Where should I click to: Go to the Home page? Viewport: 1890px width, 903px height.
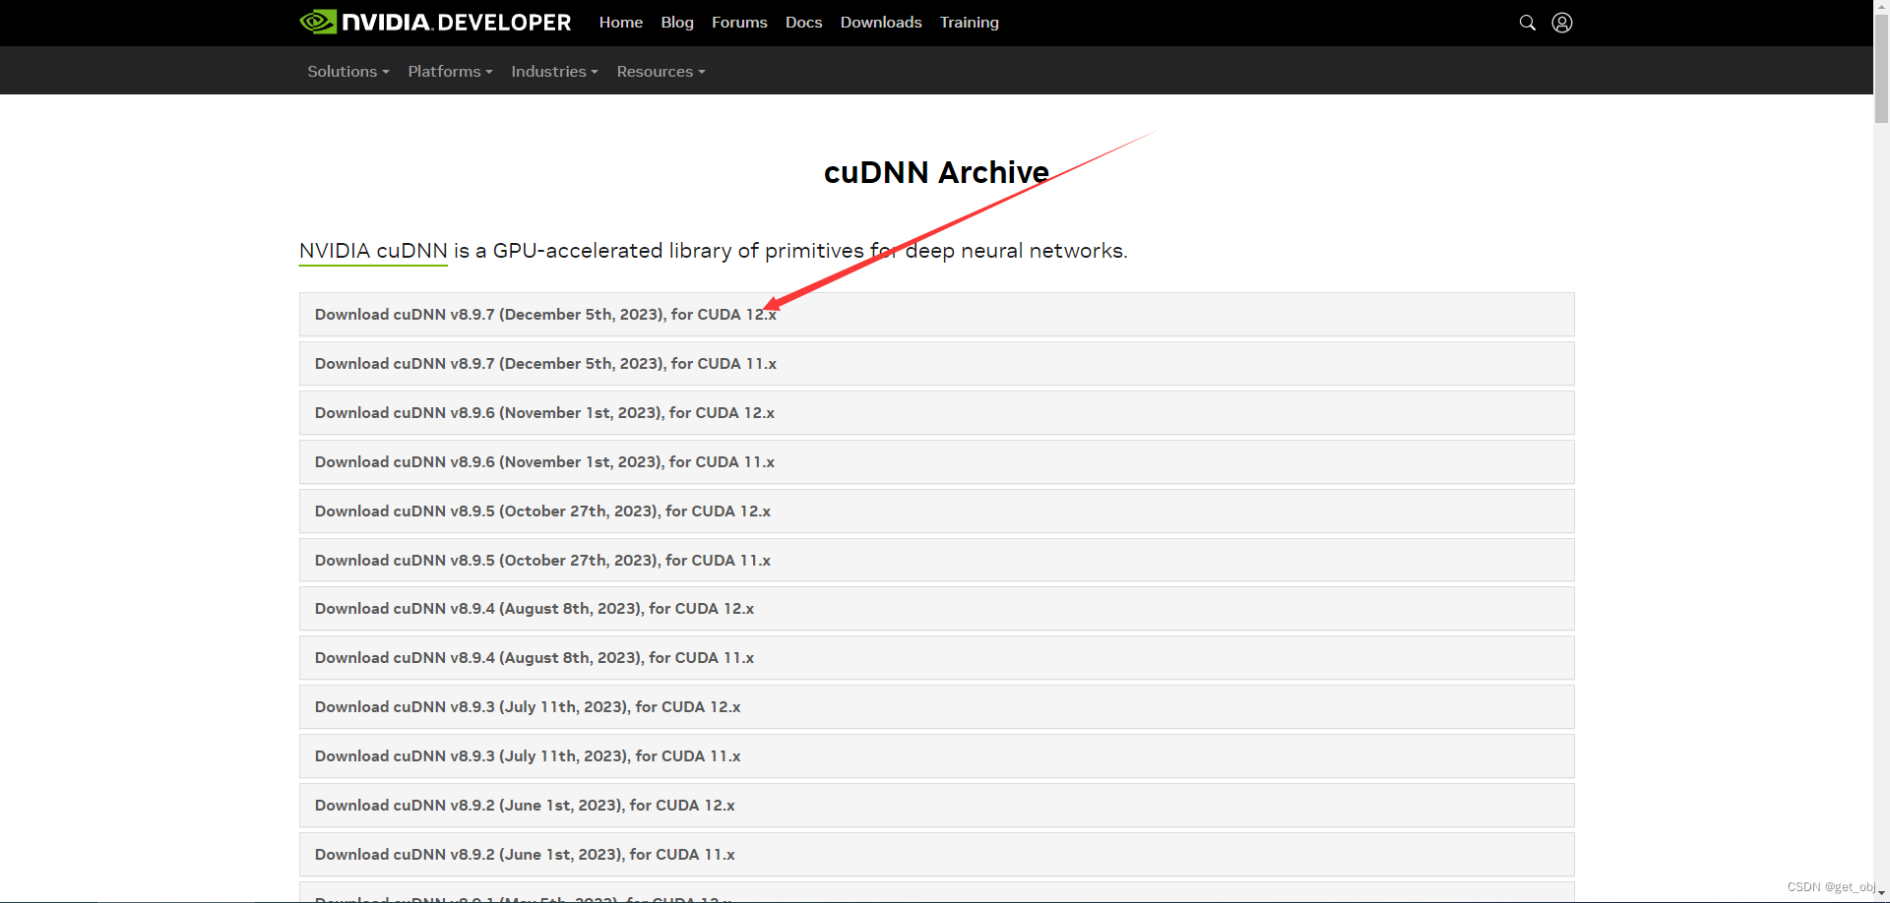621,22
